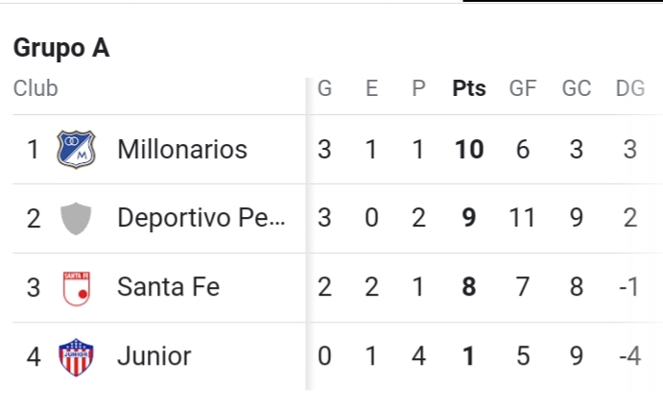Select the Santa Fe team name

[x=169, y=288]
